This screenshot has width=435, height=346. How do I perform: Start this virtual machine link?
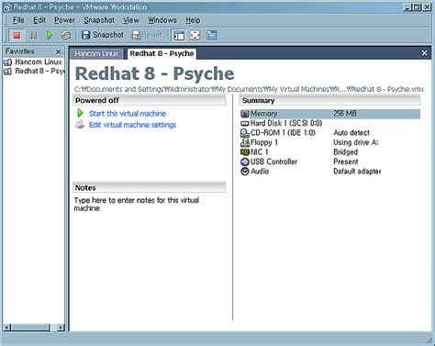click(128, 114)
